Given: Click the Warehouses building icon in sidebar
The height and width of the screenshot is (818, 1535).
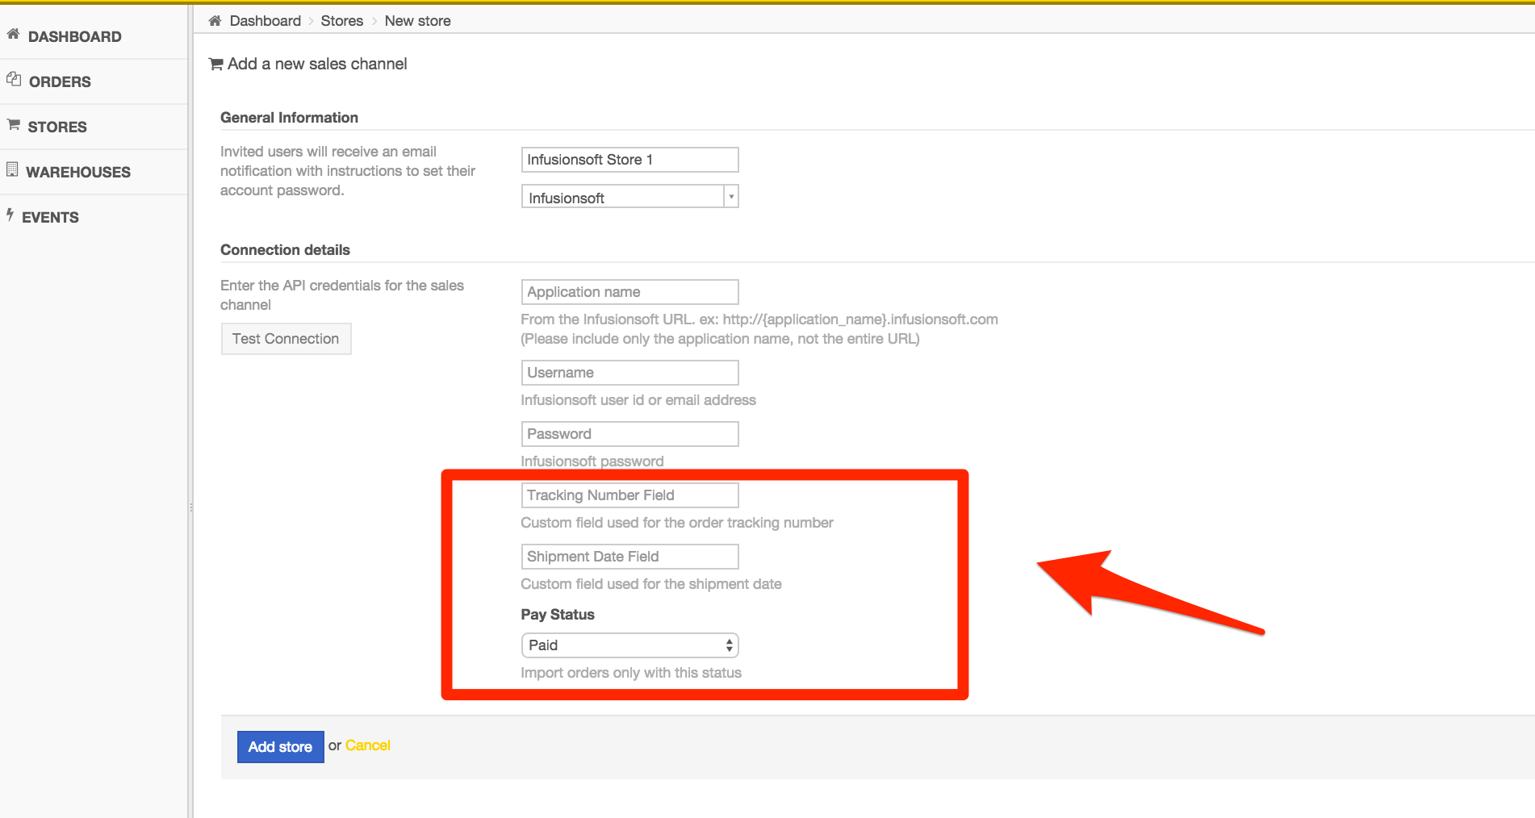Looking at the screenshot, I should [12, 169].
